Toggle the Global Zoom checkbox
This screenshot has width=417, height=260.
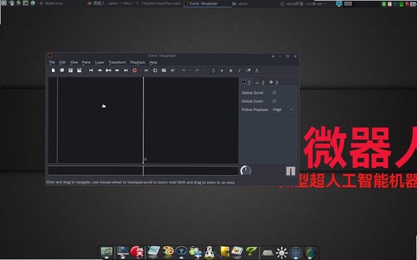(275, 101)
